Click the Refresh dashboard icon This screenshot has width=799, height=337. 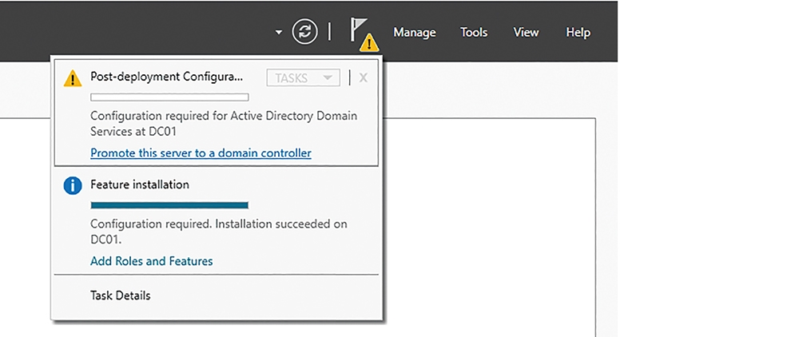coord(304,32)
